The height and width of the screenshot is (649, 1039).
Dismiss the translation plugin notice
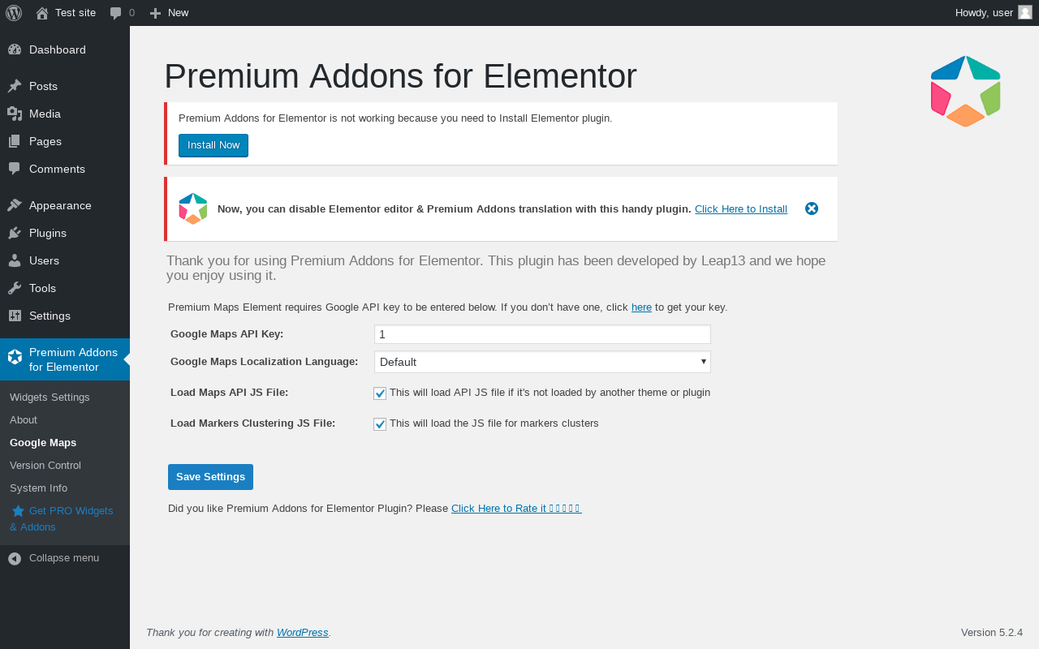pyautogui.click(x=812, y=208)
